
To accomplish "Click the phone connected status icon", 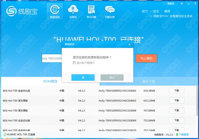I will point(5,135).
